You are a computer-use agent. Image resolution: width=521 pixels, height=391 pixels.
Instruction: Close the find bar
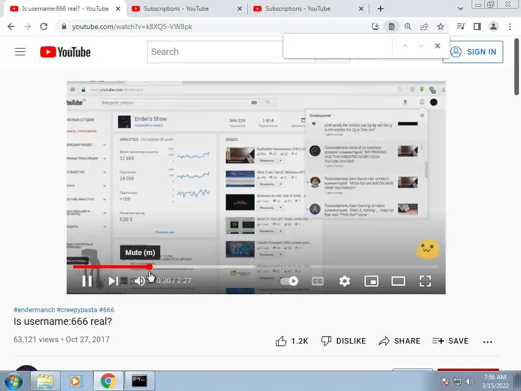tap(437, 46)
